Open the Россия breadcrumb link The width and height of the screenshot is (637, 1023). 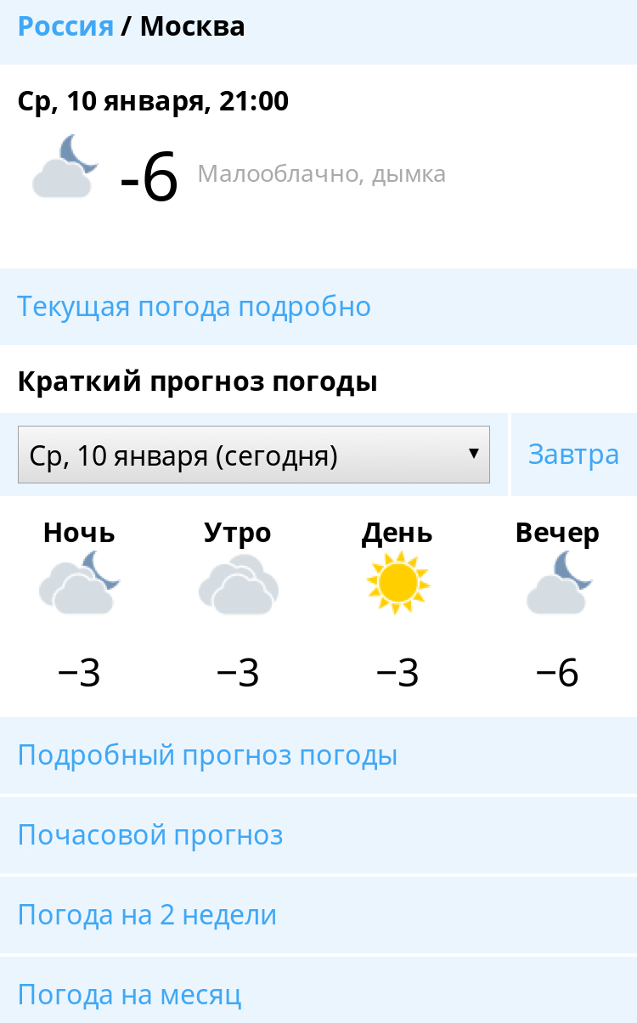tap(65, 27)
